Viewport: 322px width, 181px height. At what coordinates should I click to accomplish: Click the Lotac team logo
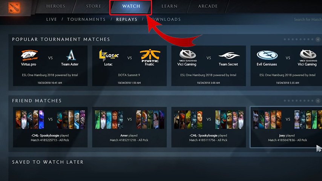tap(109, 55)
